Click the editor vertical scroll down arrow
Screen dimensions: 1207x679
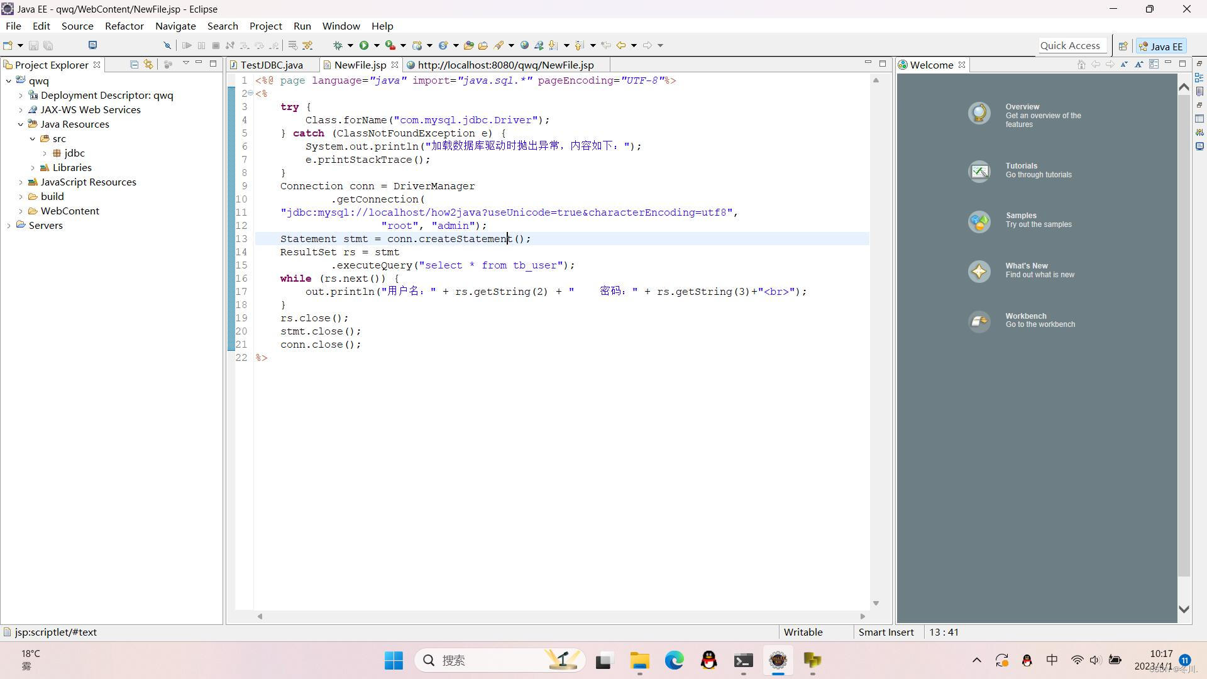pos(876,603)
